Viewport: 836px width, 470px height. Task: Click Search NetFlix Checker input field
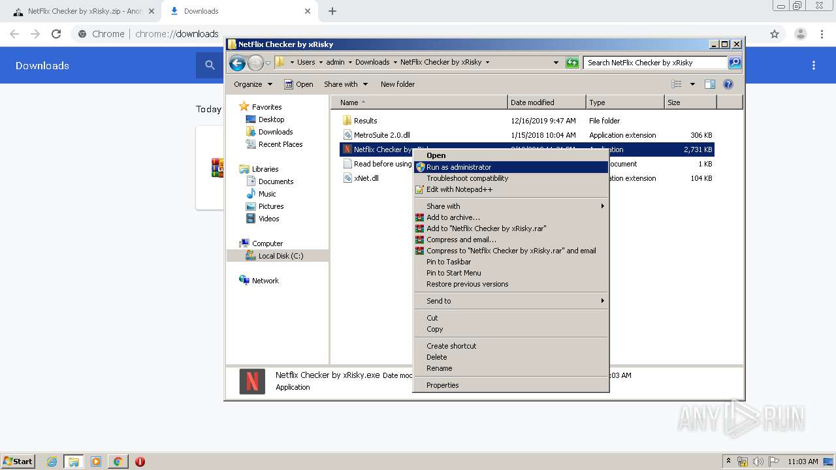(655, 63)
